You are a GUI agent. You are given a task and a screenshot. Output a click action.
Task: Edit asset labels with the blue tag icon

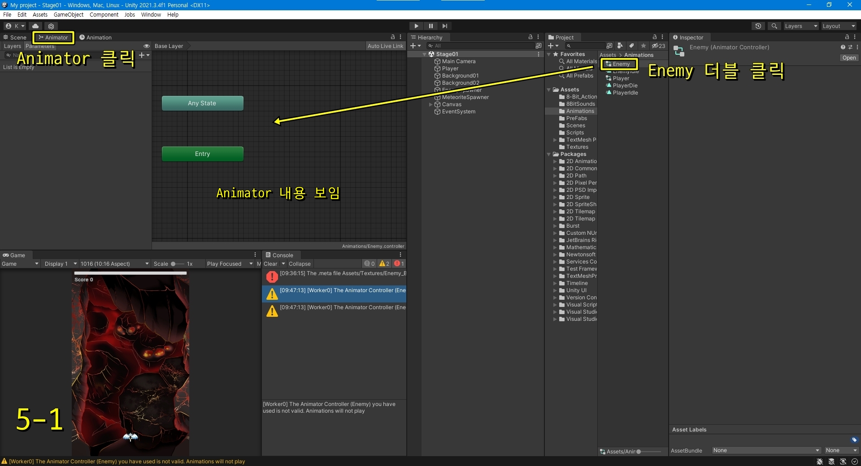(x=854, y=440)
